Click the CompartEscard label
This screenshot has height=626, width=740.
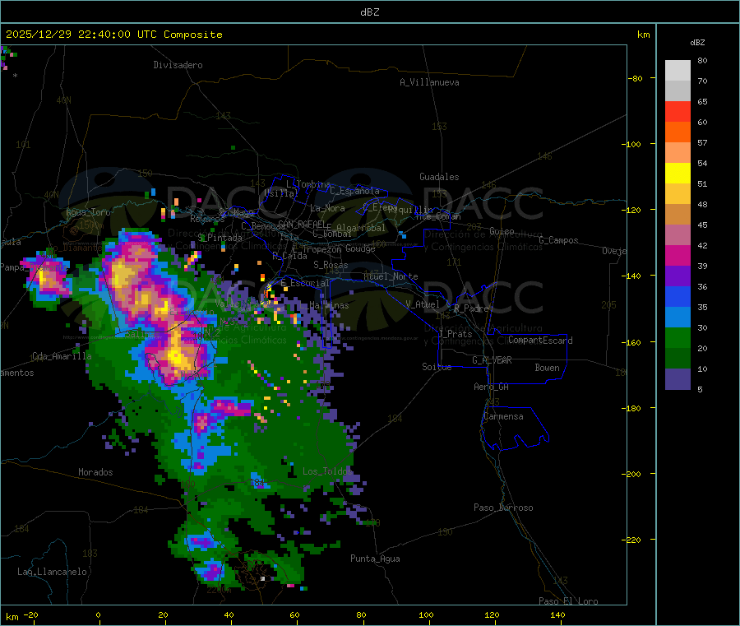[540, 341]
